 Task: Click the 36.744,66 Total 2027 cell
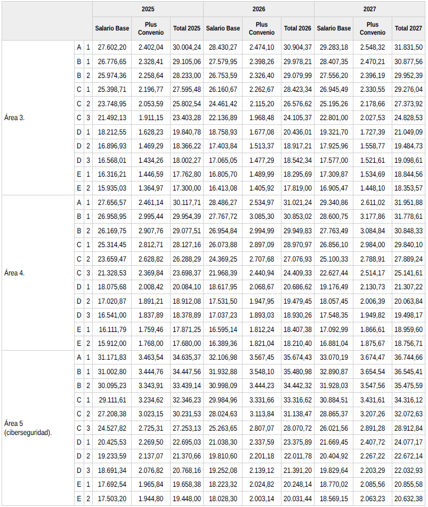(408, 357)
